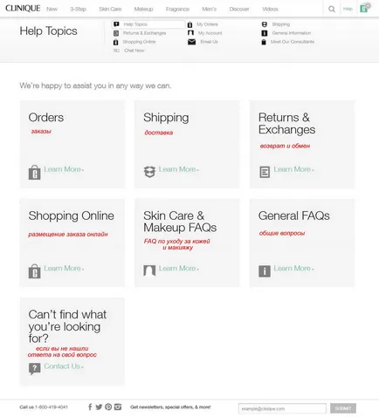Open the Makeup menu item
The width and height of the screenshot is (379, 417).
(x=143, y=9)
